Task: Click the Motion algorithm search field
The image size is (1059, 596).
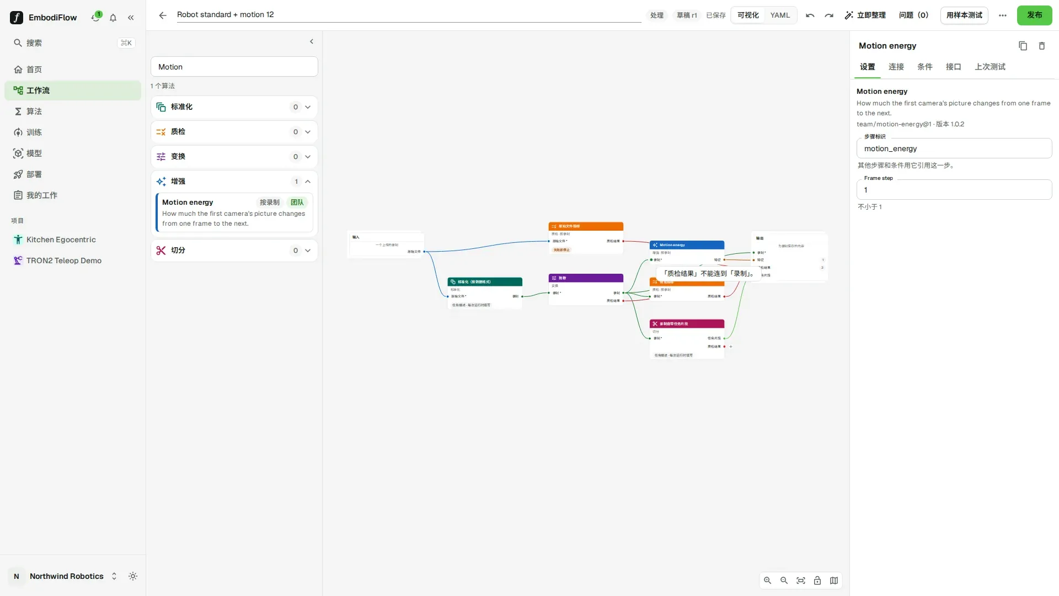Action: click(x=234, y=67)
